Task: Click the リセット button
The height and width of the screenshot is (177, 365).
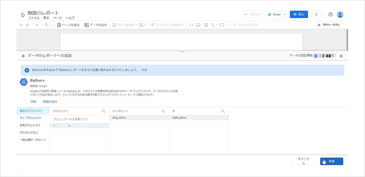Action: [x=253, y=14]
